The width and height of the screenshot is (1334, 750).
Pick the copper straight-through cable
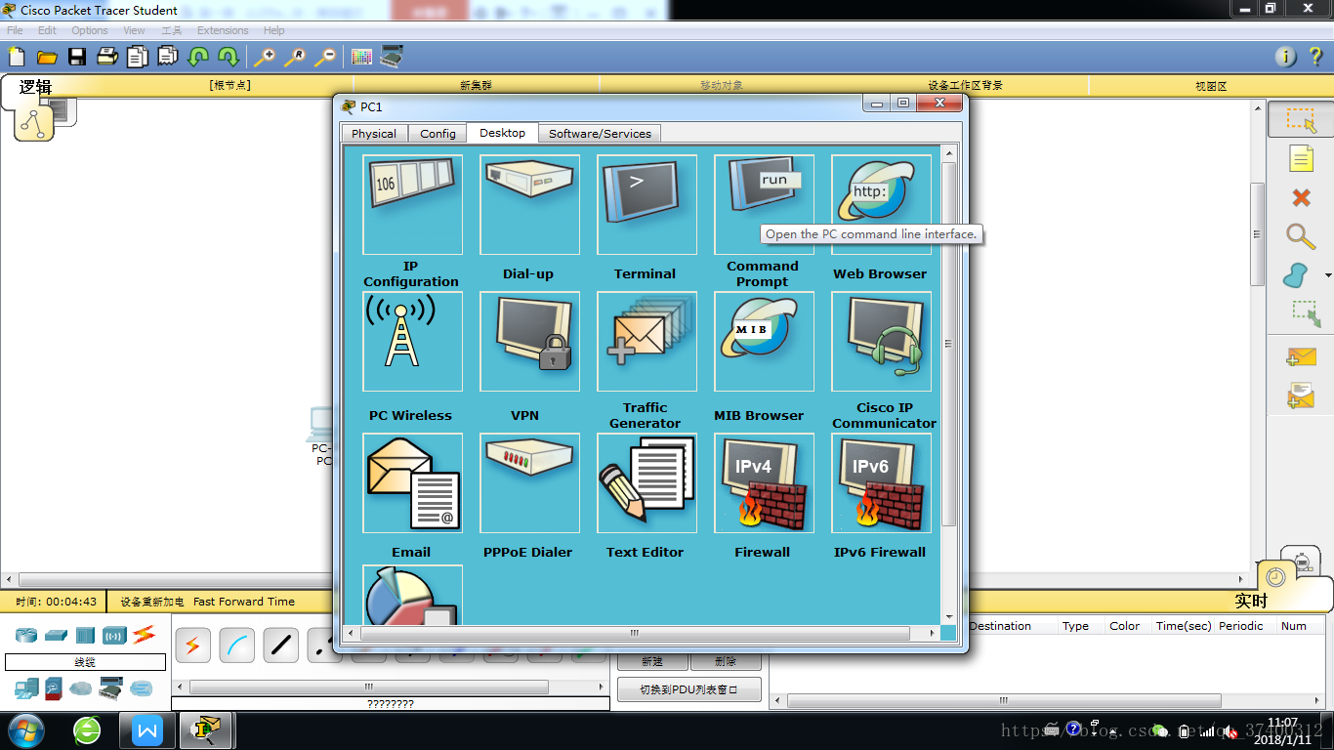pos(281,646)
